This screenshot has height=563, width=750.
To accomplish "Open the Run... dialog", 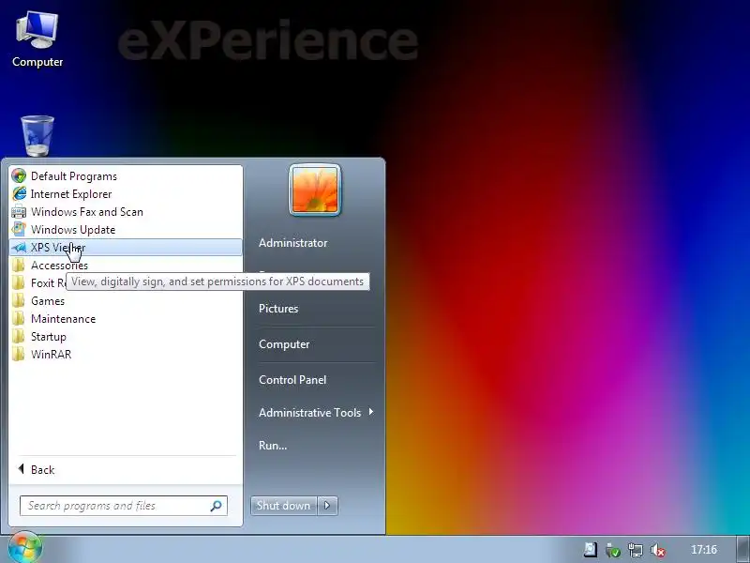I will click(x=273, y=445).
